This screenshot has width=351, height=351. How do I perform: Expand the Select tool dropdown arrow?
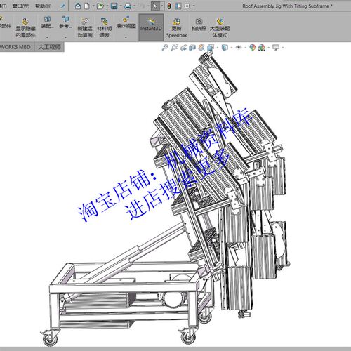[x=162, y=6]
